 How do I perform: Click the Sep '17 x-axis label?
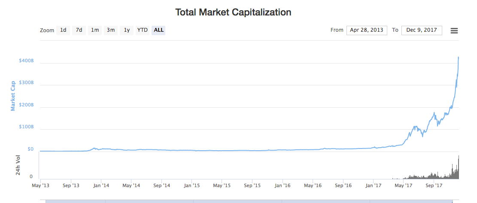434,185
